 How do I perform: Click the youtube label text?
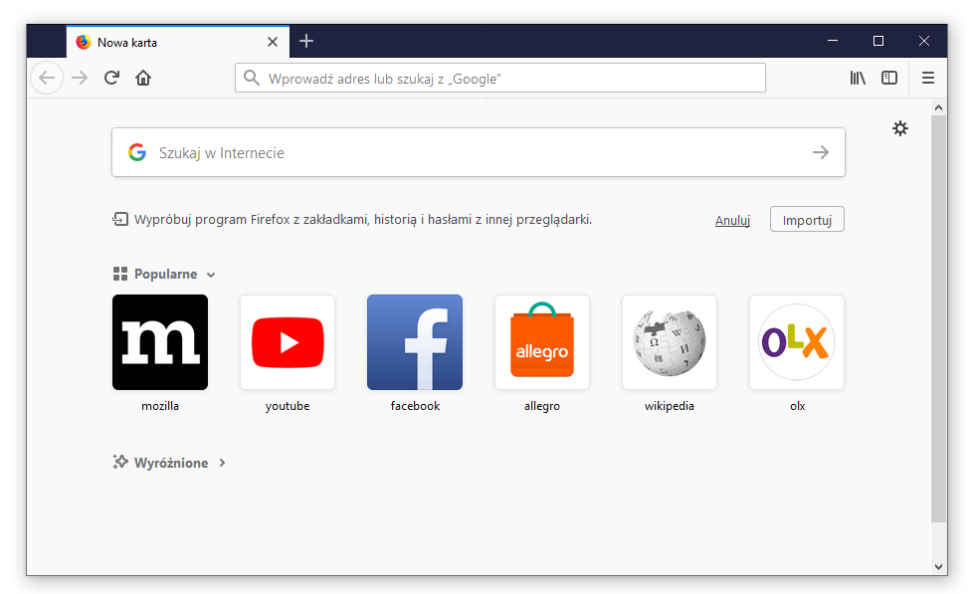[287, 406]
